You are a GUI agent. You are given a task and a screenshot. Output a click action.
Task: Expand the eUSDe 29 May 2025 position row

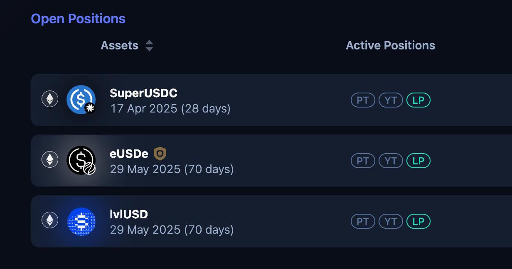(x=271, y=161)
